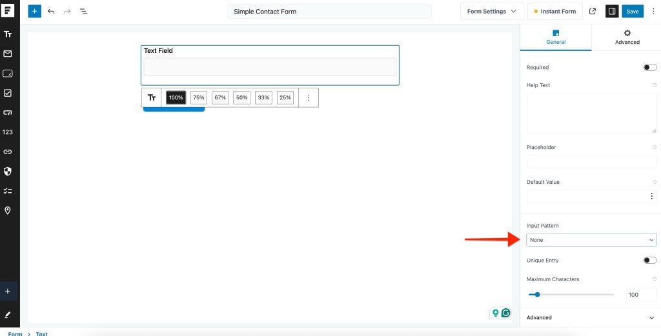661x336 pixels.
Task: Click the green Grammarly icon
Action: tap(506, 313)
